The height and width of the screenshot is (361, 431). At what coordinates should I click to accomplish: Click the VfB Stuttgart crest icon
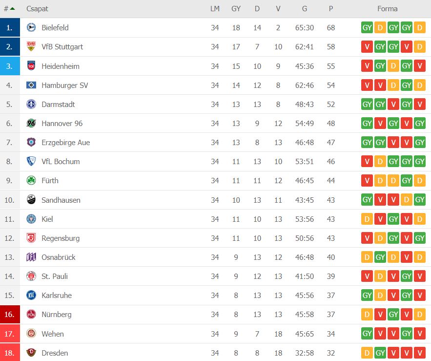pyautogui.click(x=31, y=46)
